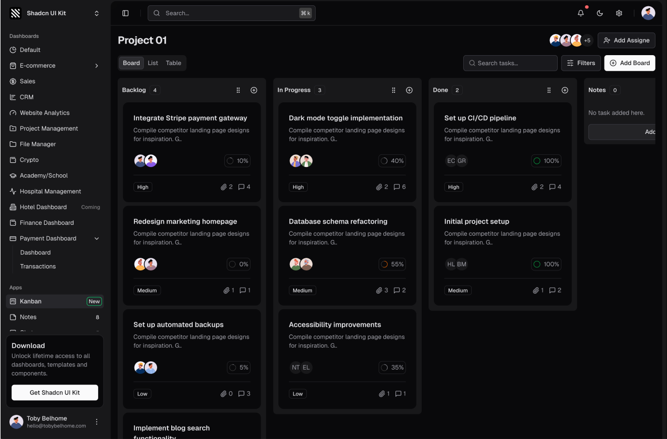Image resolution: width=667 pixels, height=439 pixels.
Task: Click attachment icon on Set up CI/CD pipeline card
Action: [535, 187]
